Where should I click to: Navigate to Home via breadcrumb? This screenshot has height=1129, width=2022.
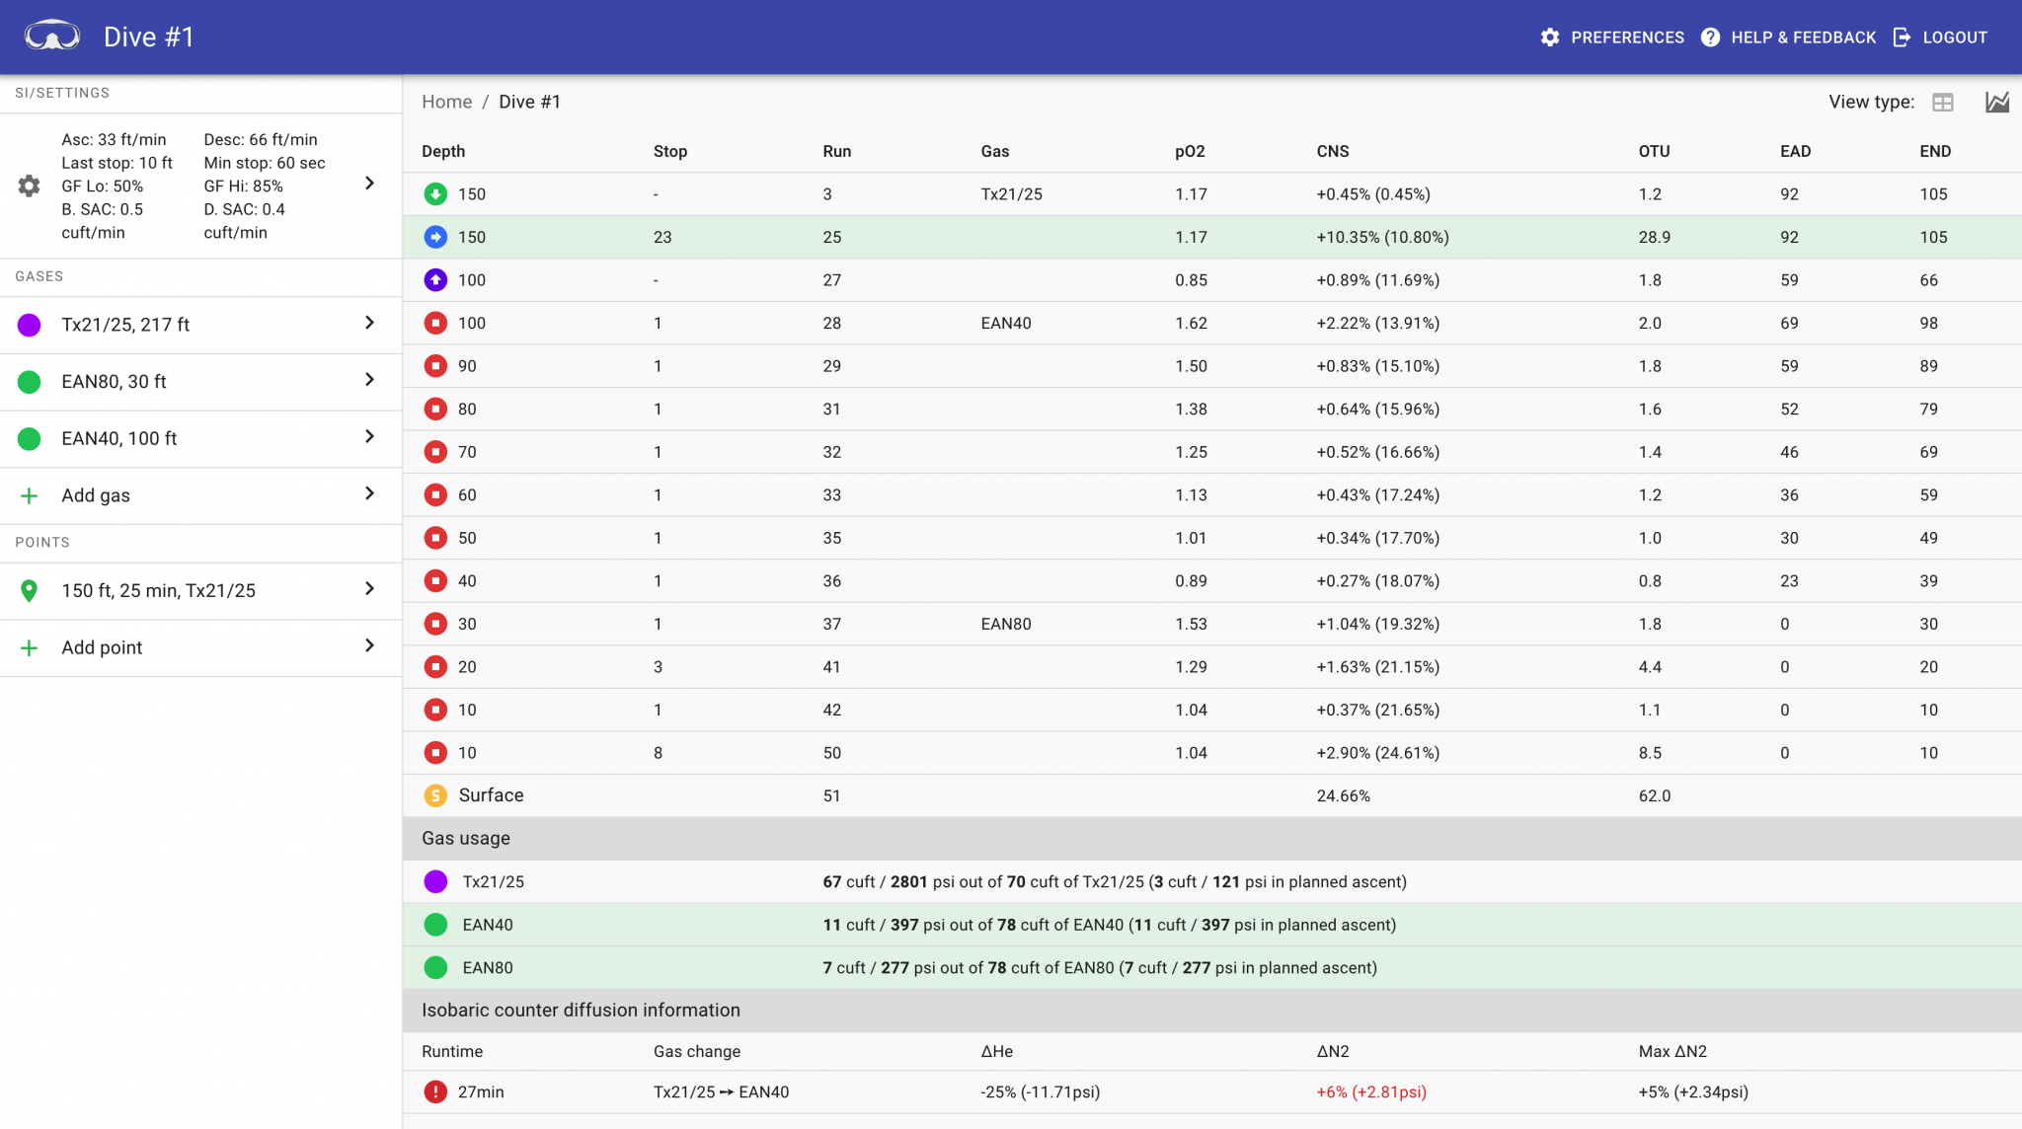click(447, 102)
